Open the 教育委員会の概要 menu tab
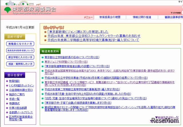This screenshot has height=127, width=183. (110, 17)
